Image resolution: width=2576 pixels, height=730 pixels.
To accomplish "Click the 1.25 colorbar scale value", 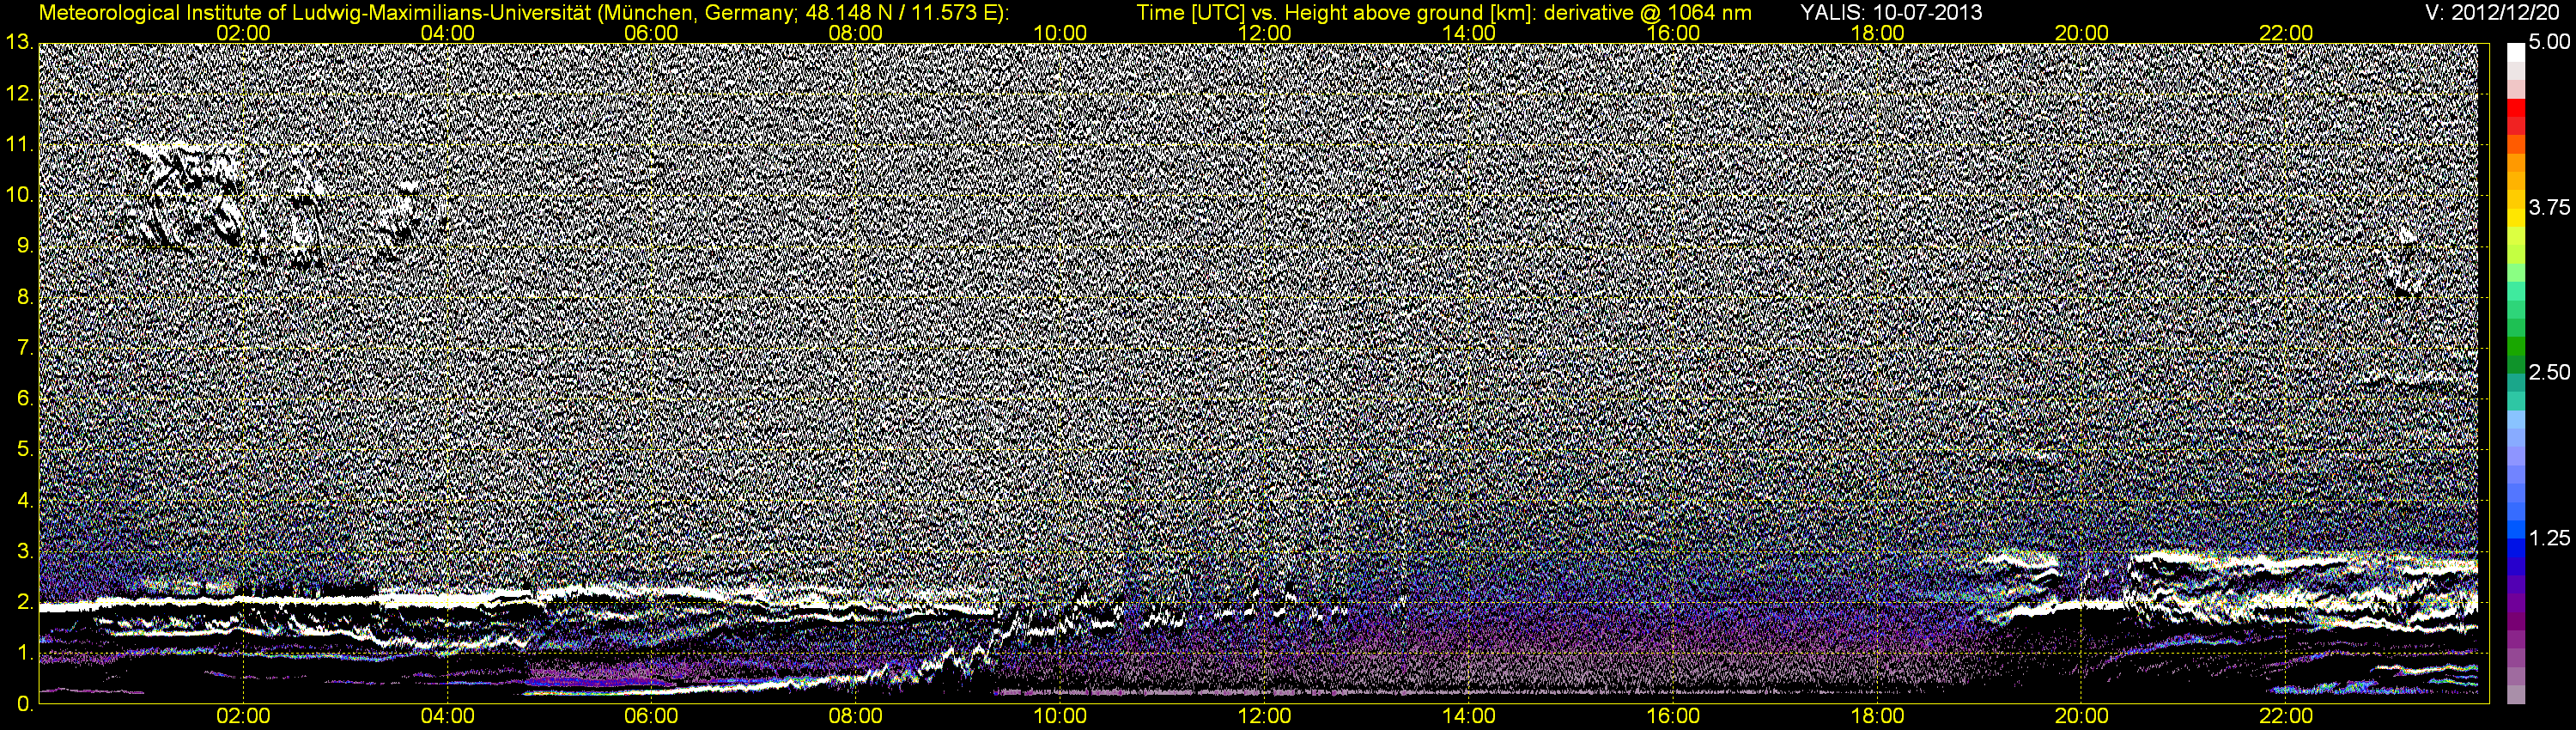I will pos(2549,537).
